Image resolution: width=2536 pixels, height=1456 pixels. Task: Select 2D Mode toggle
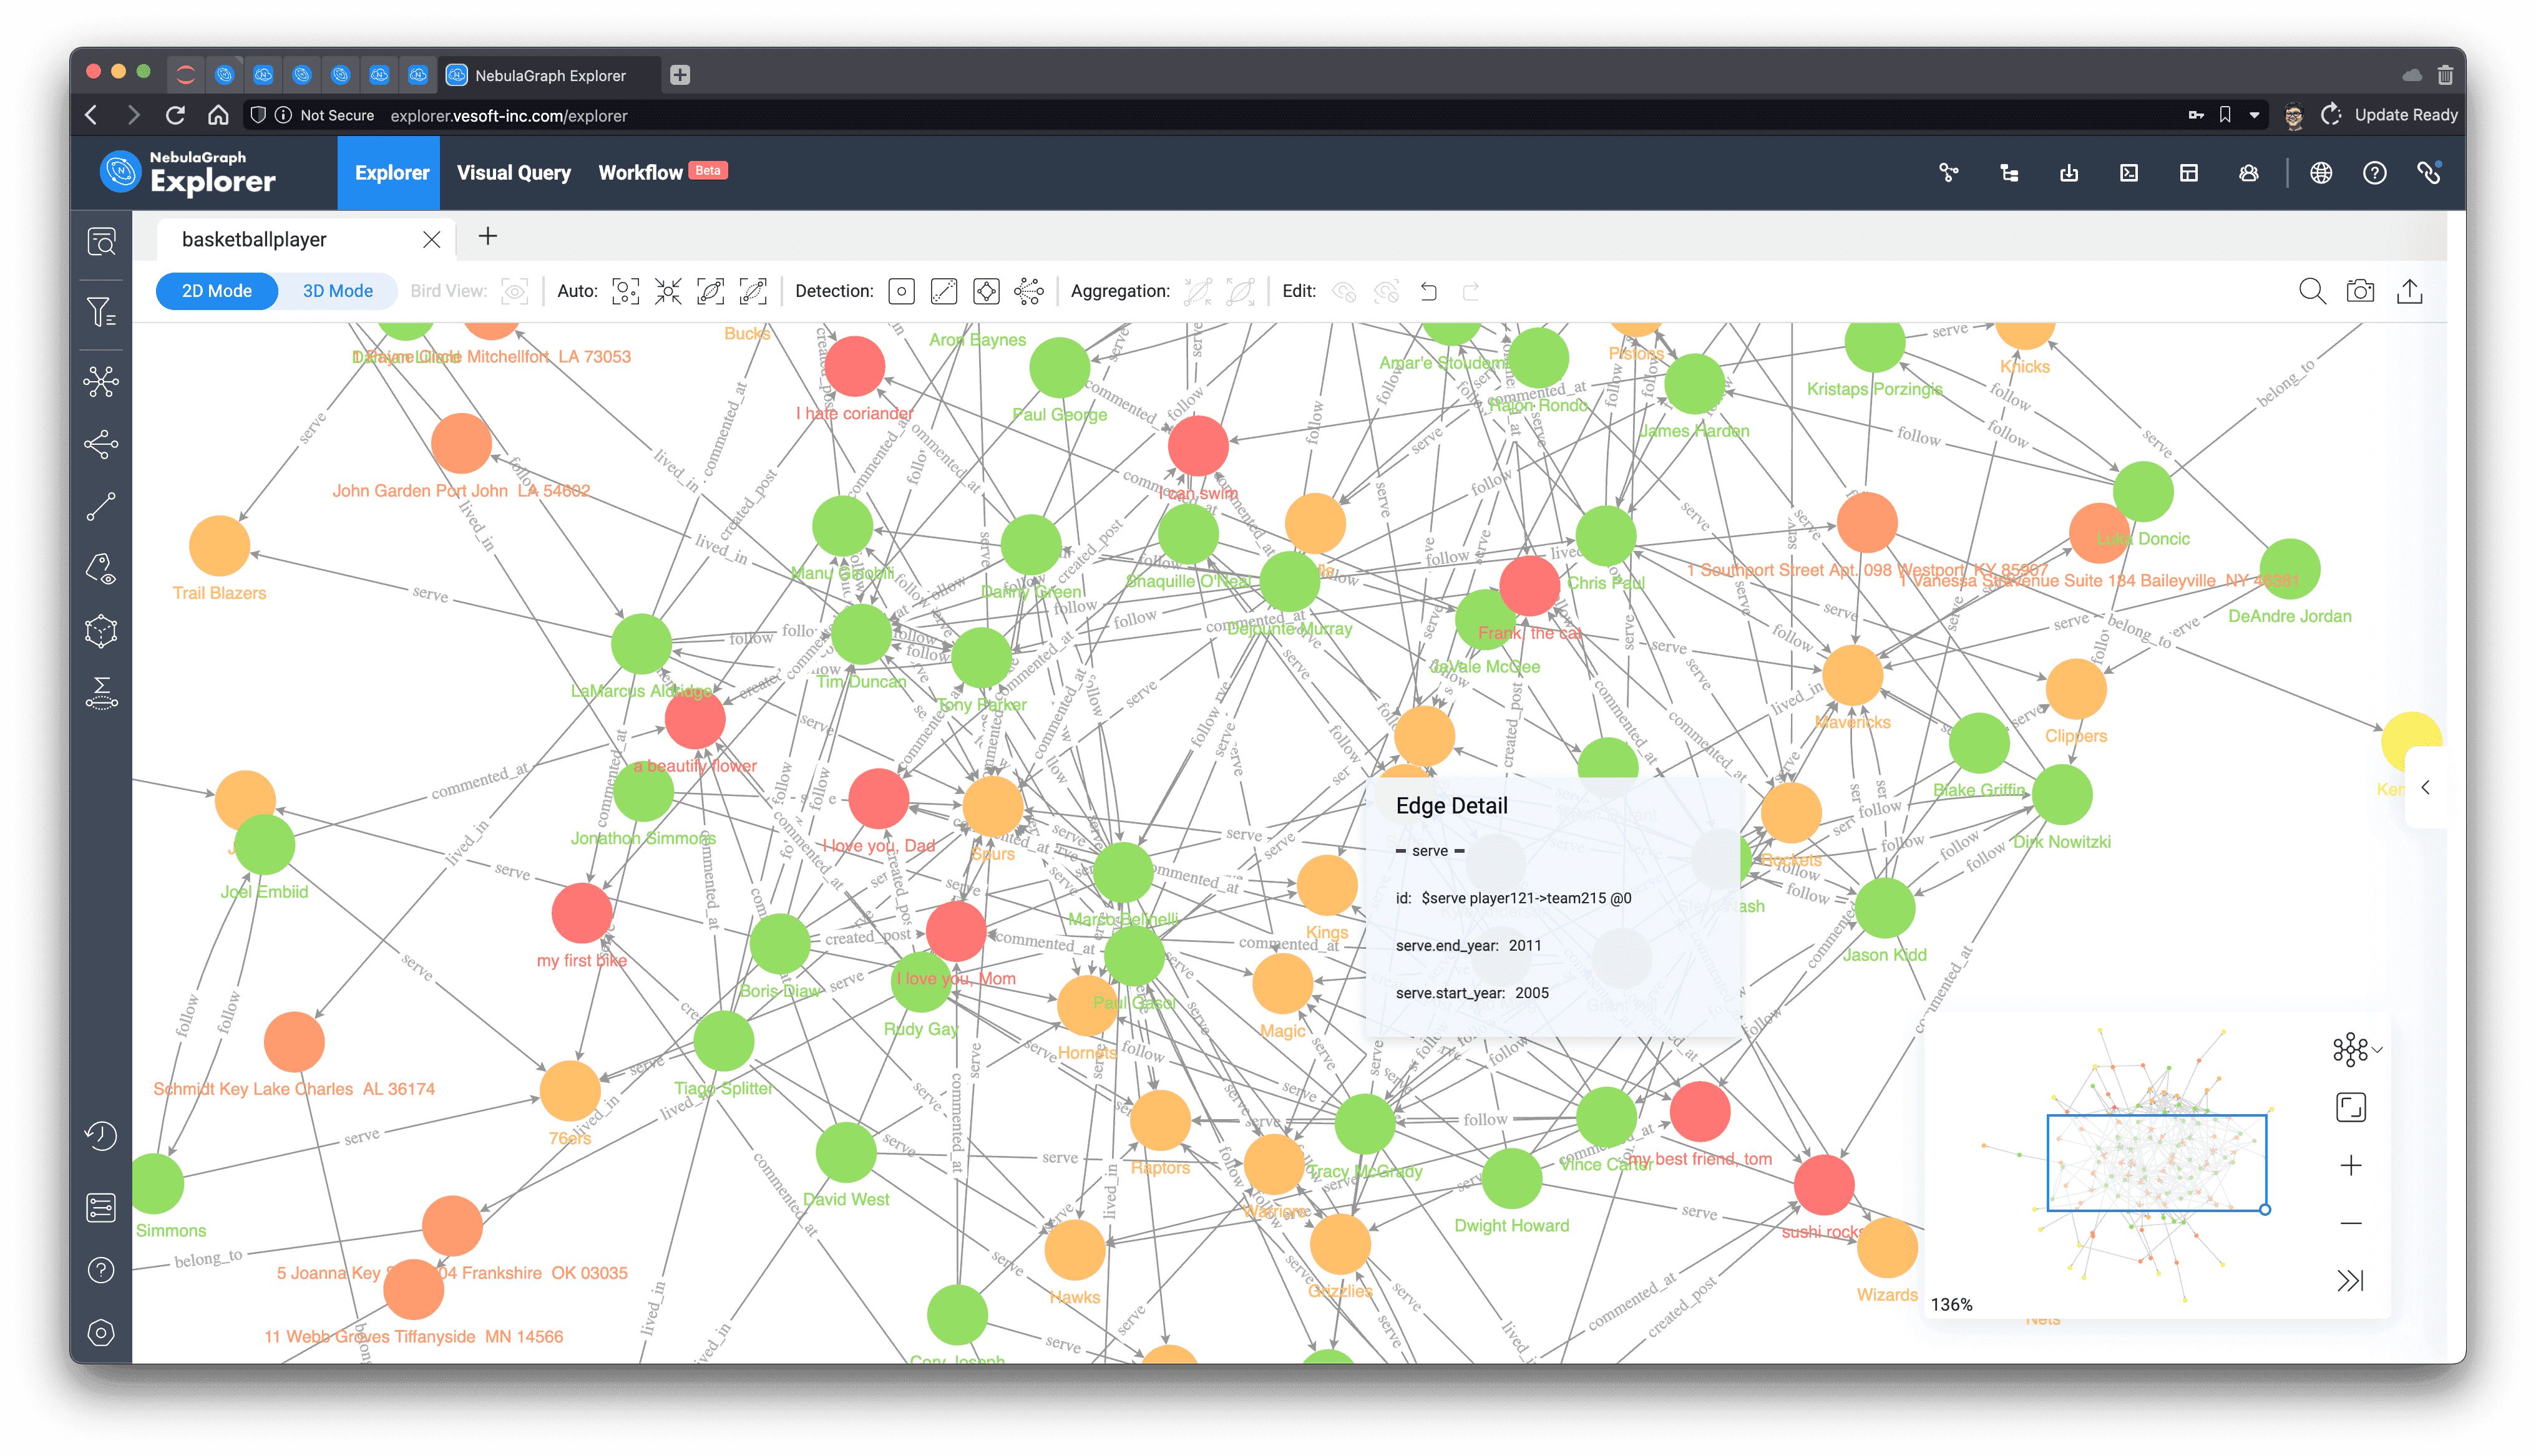click(217, 291)
